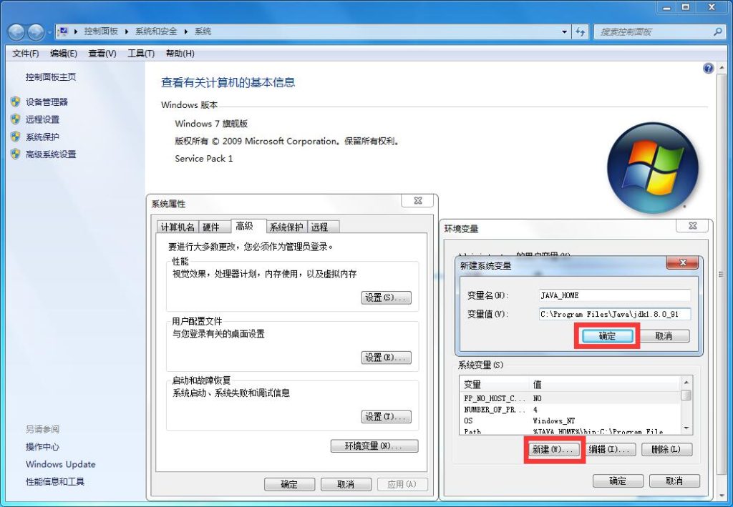Open the 工具(T) menu
733x507 pixels.
(x=141, y=54)
